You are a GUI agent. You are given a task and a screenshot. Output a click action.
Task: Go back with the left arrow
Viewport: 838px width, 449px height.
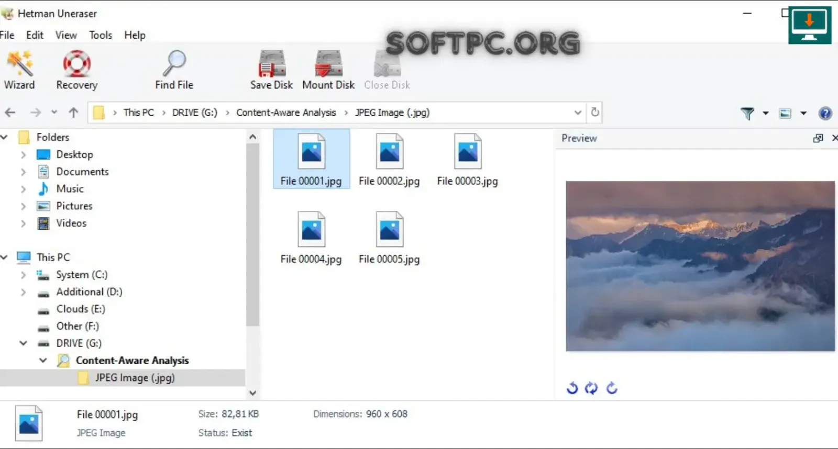click(x=10, y=113)
